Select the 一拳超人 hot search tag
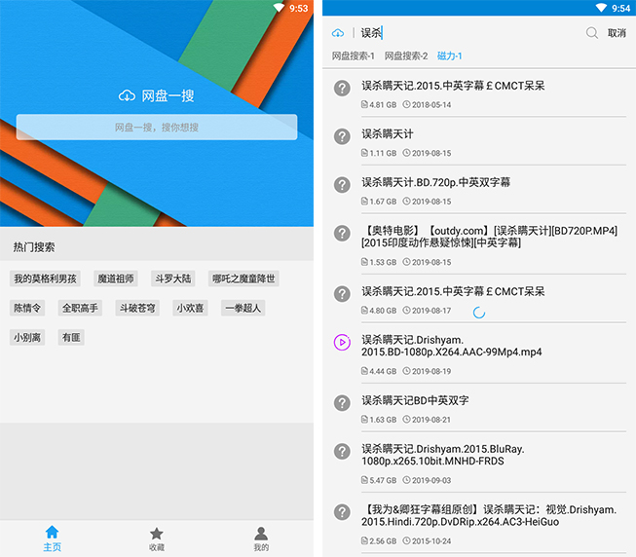The height and width of the screenshot is (557, 636). (x=243, y=308)
